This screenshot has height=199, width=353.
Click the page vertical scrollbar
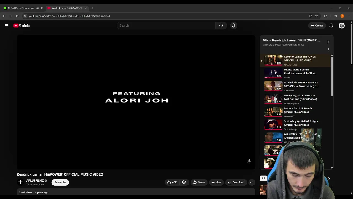(x=351, y=44)
